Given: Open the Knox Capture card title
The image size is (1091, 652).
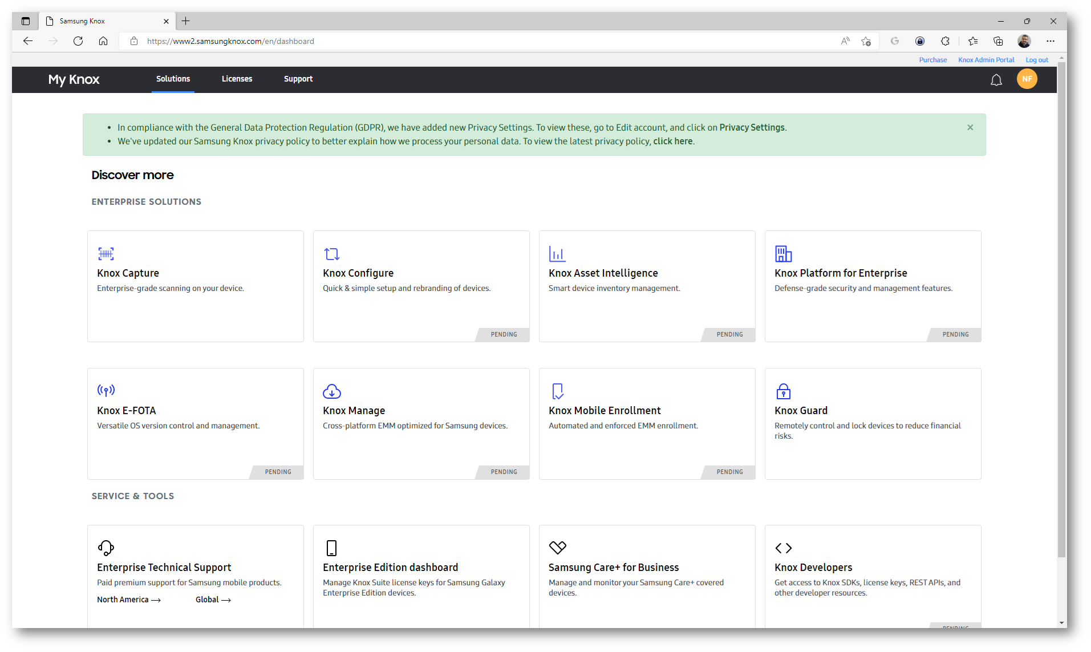Looking at the screenshot, I should tap(128, 273).
